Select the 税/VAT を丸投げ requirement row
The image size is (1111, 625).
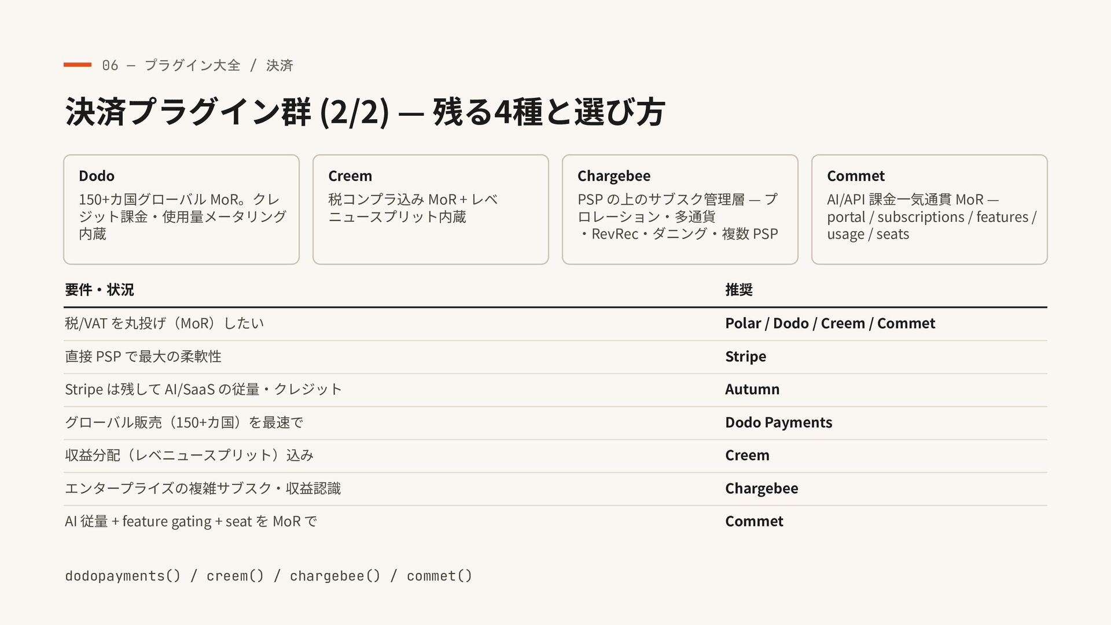click(x=555, y=323)
